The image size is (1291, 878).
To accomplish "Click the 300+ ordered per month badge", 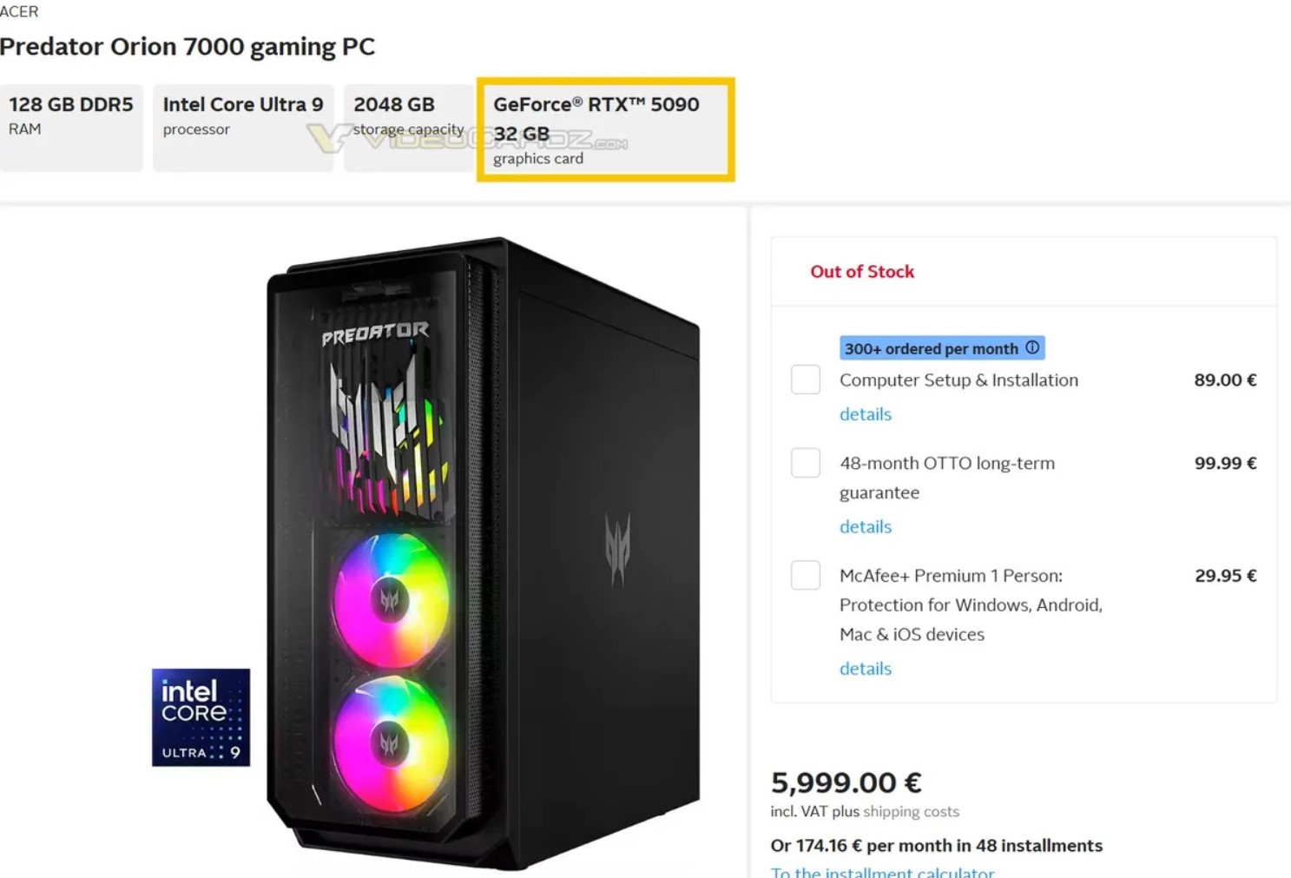I will click(931, 348).
